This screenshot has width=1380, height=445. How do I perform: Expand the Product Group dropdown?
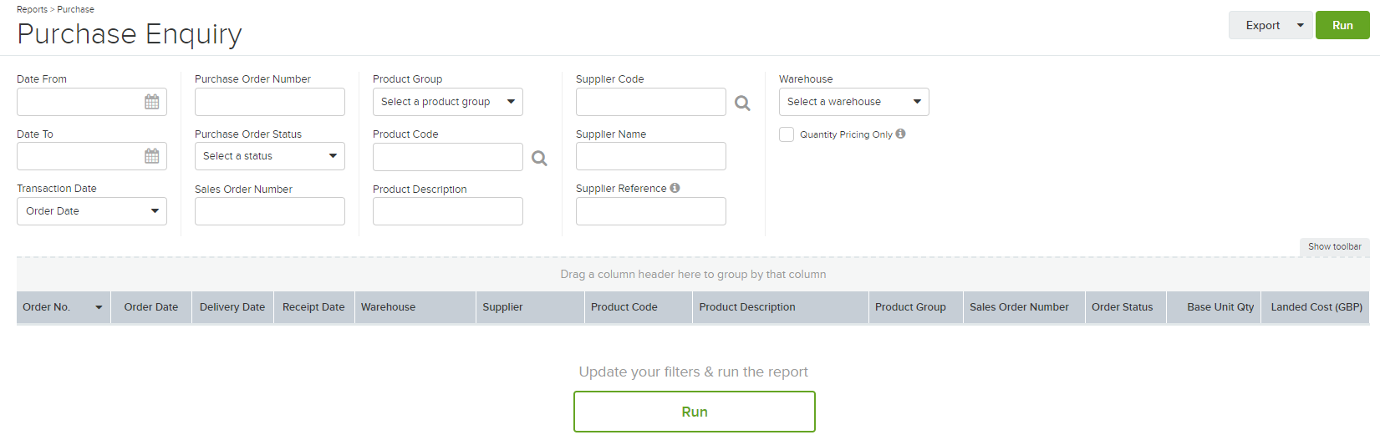pos(448,102)
